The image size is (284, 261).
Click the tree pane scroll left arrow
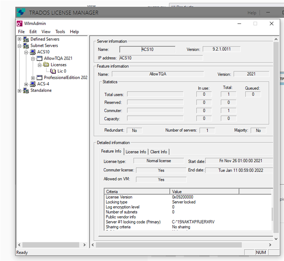pyautogui.click(x=20, y=245)
